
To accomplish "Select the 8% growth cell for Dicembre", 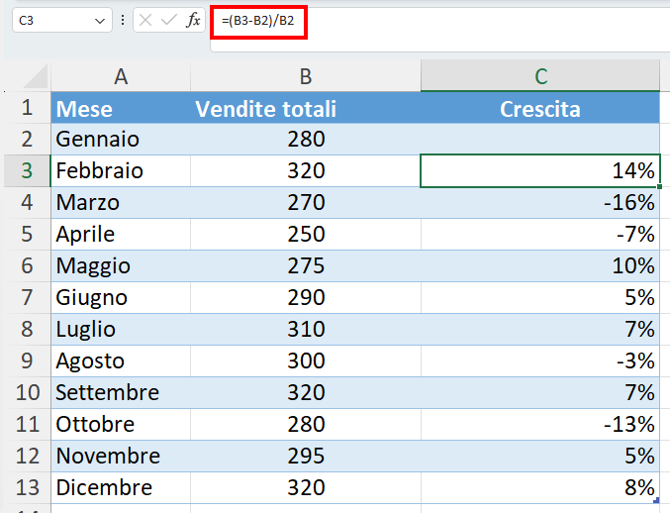I will pyautogui.click(x=540, y=487).
